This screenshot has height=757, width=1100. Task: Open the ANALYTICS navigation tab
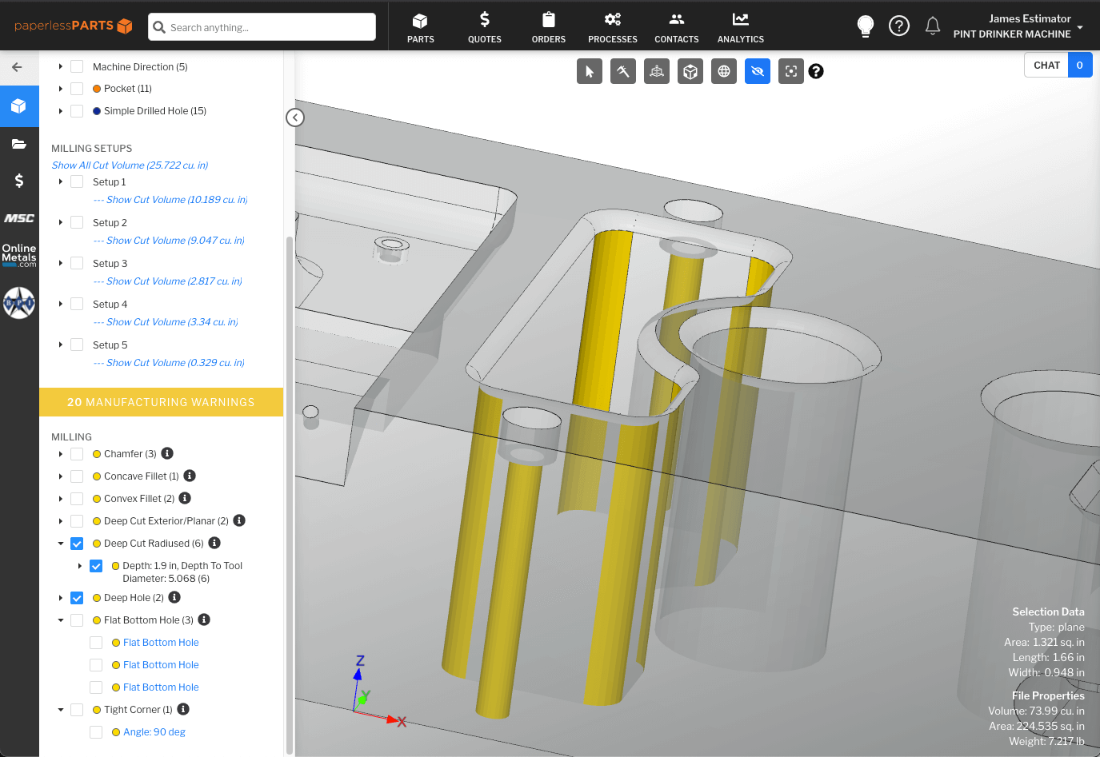click(x=741, y=27)
